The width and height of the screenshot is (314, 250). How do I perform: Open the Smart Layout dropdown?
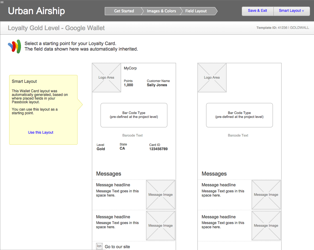pyautogui.click(x=291, y=11)
